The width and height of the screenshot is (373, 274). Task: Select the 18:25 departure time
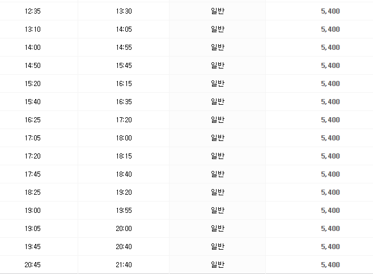pos(33,192)
